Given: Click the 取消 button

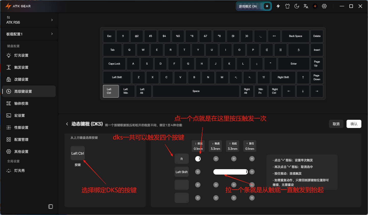Looking at the screenshot, I should [x=336, y=124].
